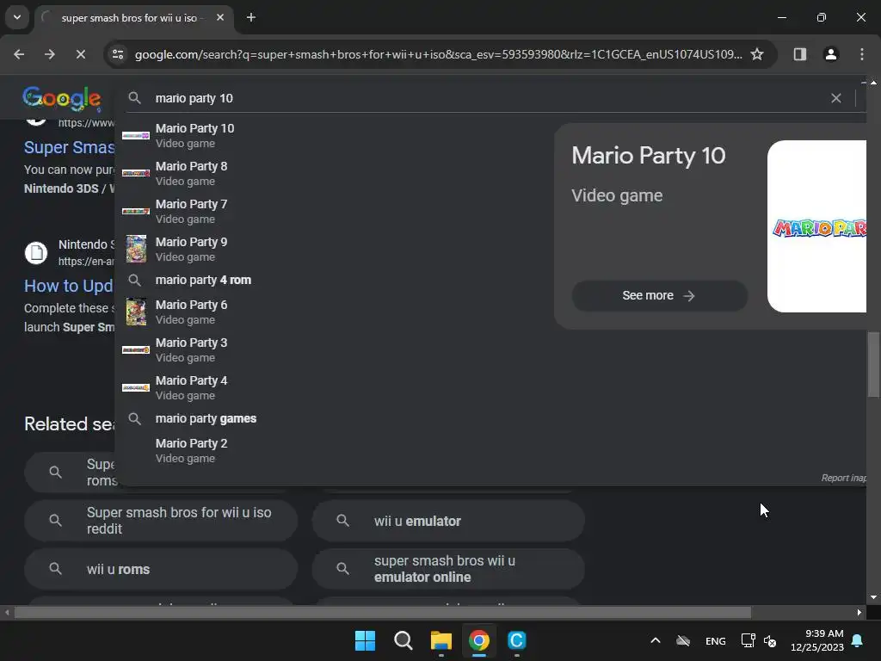
Task: Open the clock showing 9:39 AM
Action: click(817, 640)
